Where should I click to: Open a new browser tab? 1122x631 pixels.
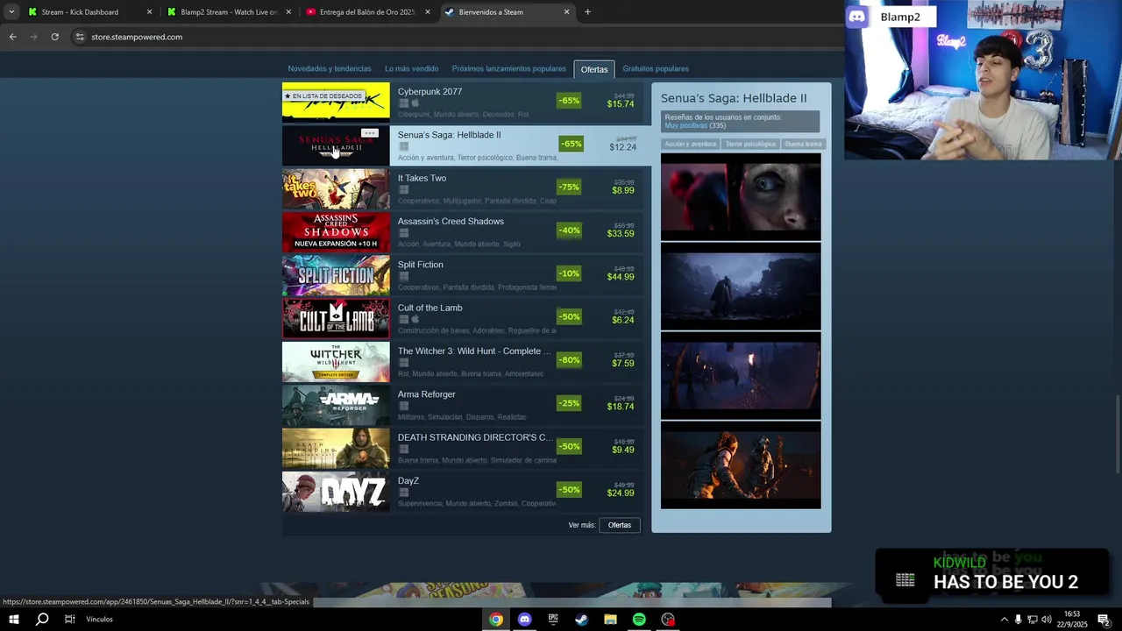[587, 12]
